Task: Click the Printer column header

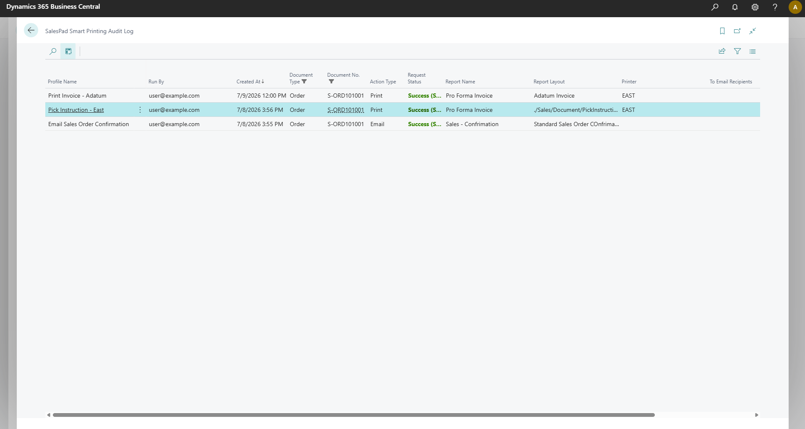Action: [x=629, y=82]
